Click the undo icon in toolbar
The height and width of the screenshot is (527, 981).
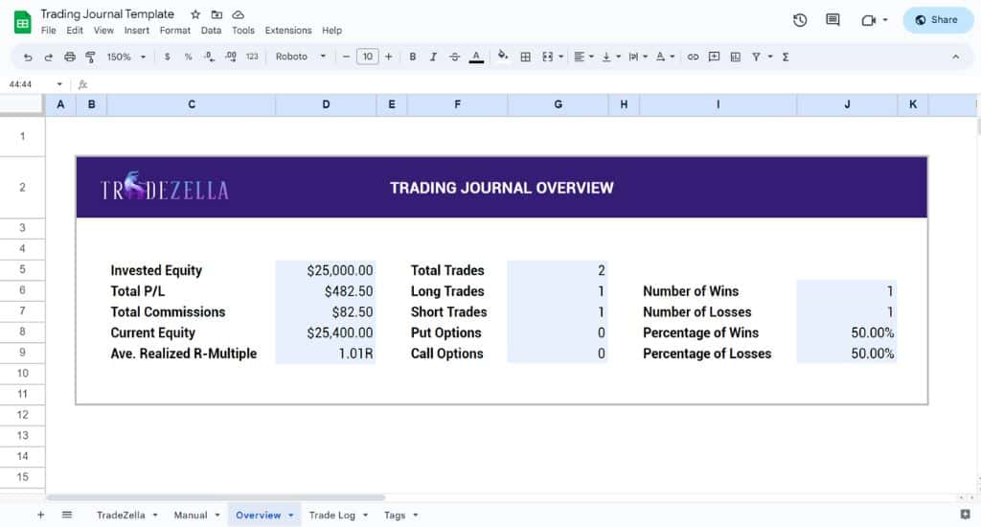[x=27, y=57]
